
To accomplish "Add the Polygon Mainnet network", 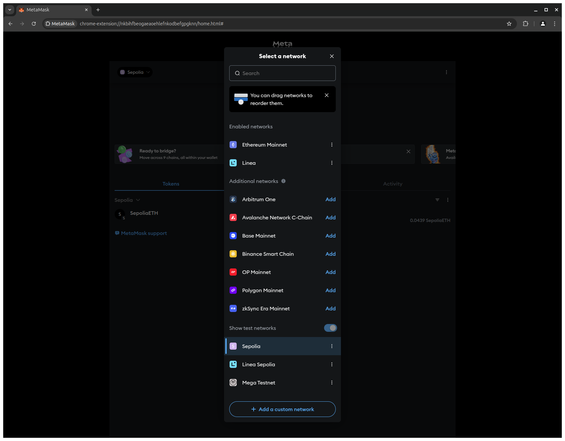I will tap(331, 290).
